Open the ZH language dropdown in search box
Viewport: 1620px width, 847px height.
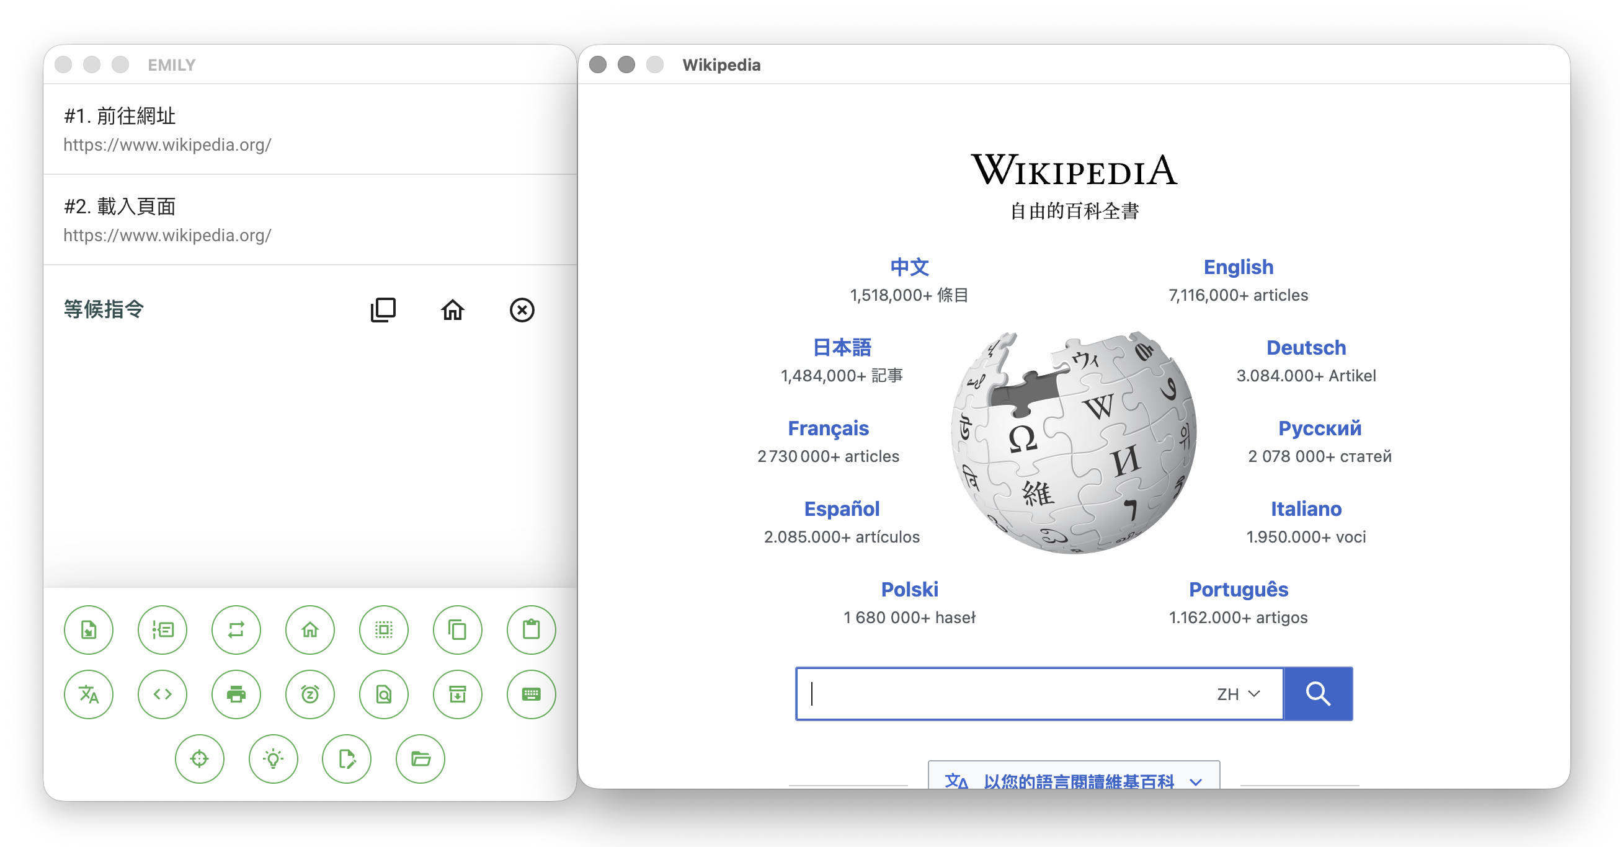pyautogui.click(x=1239, y=694)
